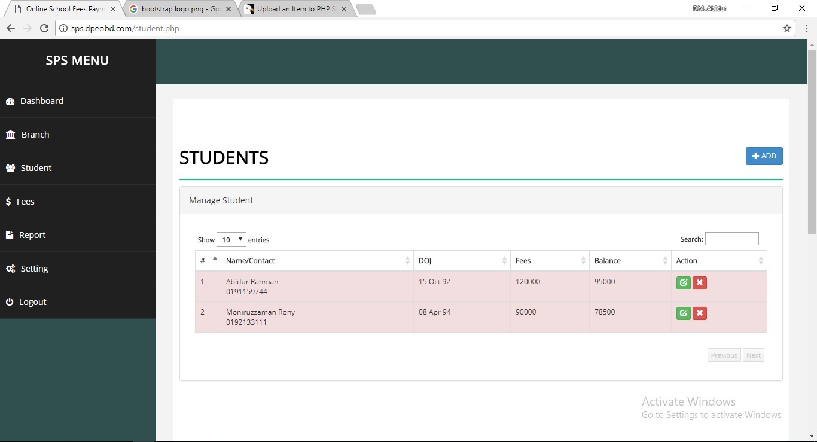The width and height of the screenshot is (817, 442).
Task: Click the Setting gears icon
Action: (x=10, y=268)
